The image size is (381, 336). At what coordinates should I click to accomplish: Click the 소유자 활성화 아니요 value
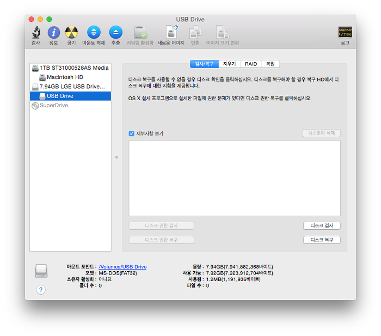pos(105,279)
